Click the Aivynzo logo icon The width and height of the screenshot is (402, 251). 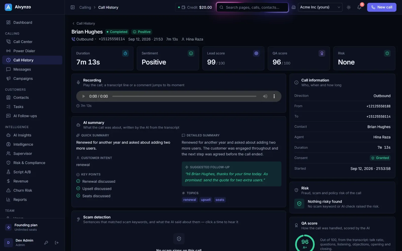point(8,7)
